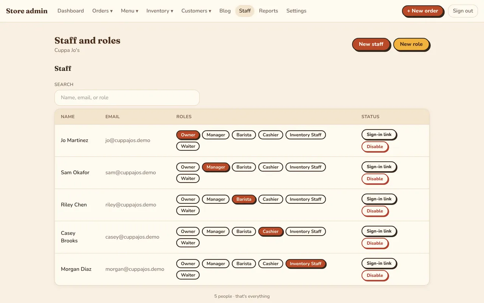Disable Sam Okafor's account
484x303 pixels.
[x=375, y=179]
